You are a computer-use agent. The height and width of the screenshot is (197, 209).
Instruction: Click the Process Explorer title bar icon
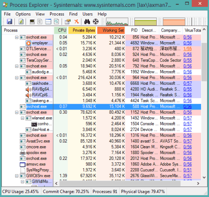click(5, 5)
